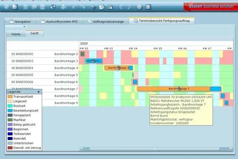The image size is (238, 159).
Task: Click the new document toolbar icon
Action: pyautogui.click(x=26, y=7)
